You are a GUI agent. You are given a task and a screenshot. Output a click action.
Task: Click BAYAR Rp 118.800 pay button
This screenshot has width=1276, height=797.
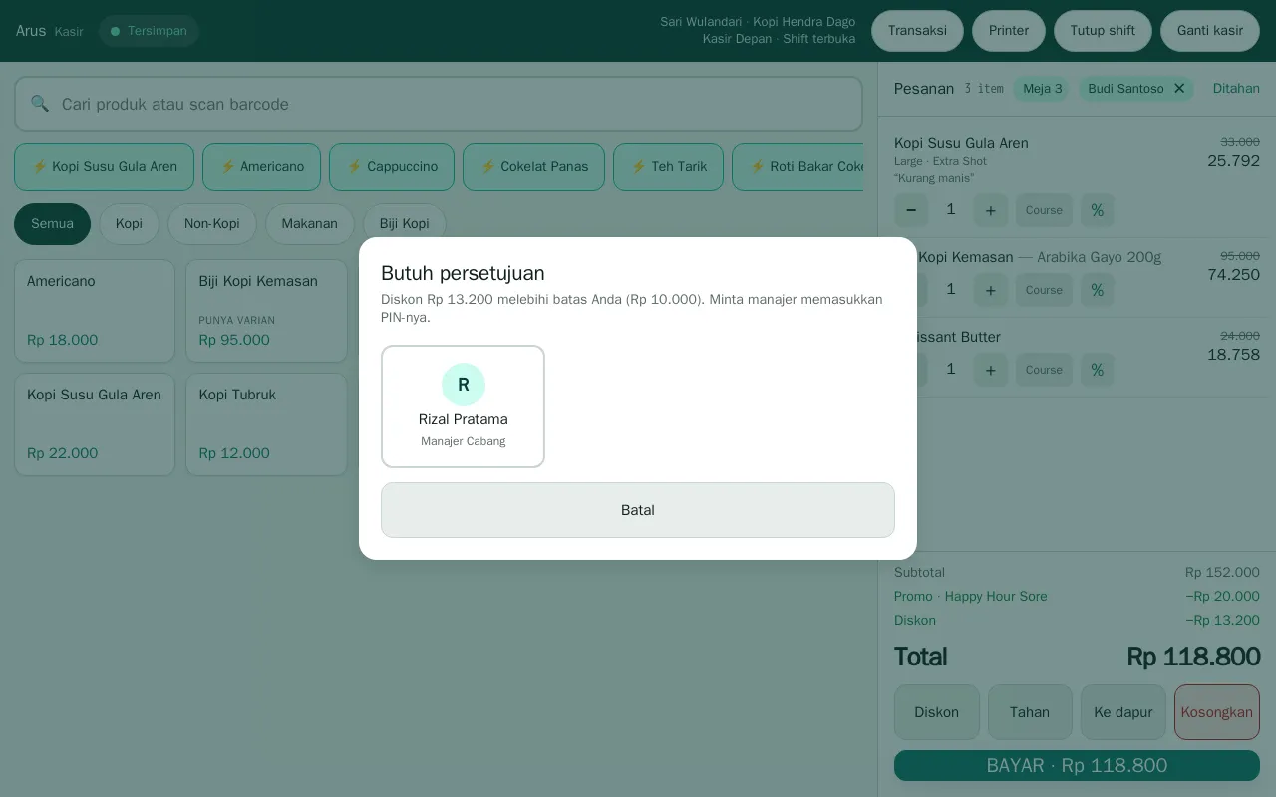pyautogui.click(x=1077, y=766)
